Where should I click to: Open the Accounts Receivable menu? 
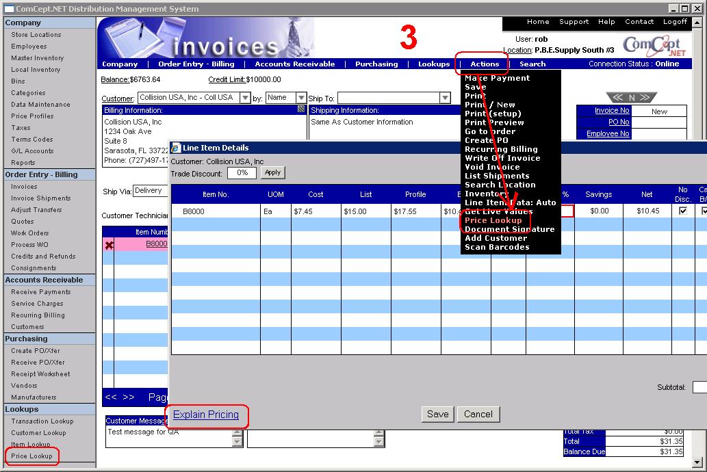295,64
